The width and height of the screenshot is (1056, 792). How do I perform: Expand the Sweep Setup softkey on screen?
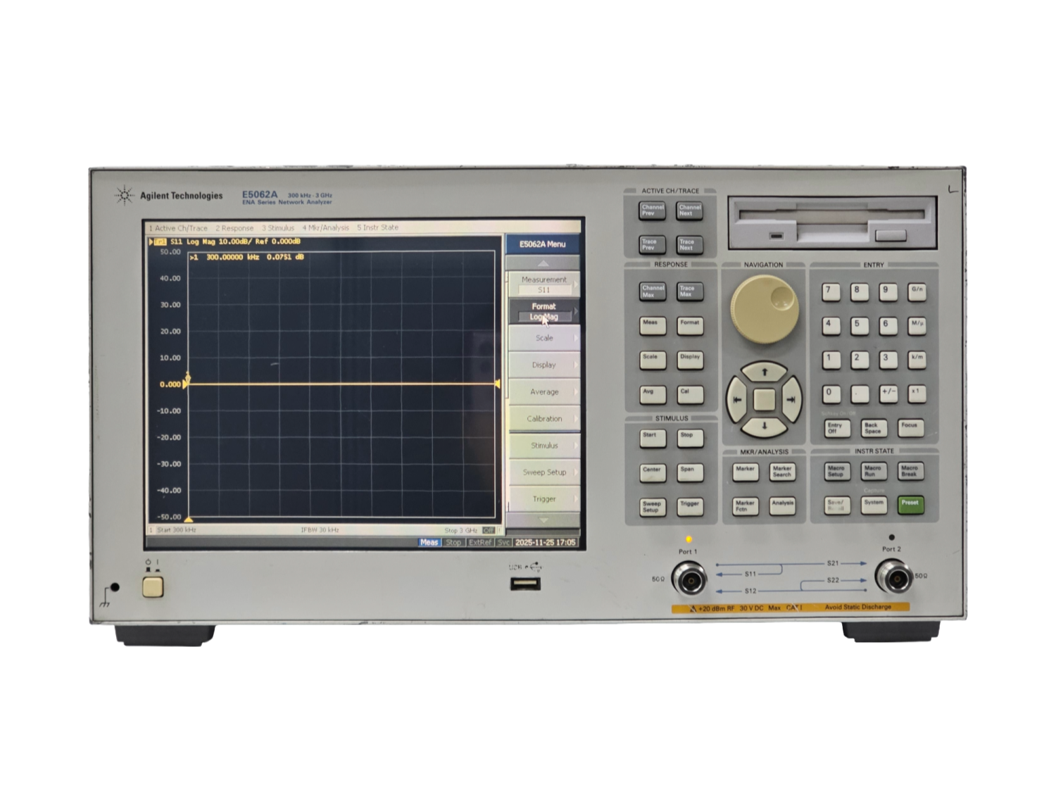(x=543, y=472)
